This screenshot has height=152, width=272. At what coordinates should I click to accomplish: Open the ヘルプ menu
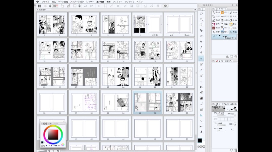(x=140, y=2)
